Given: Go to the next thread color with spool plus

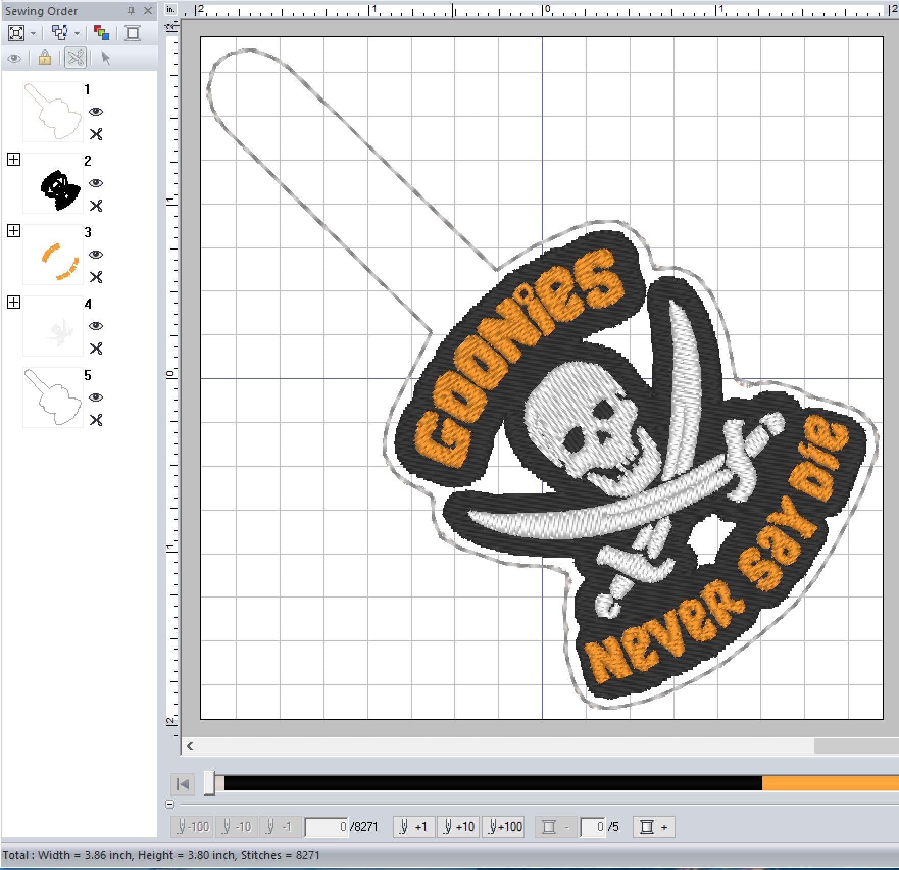Looking at the screenshot, I should click(x=654, y=827).
